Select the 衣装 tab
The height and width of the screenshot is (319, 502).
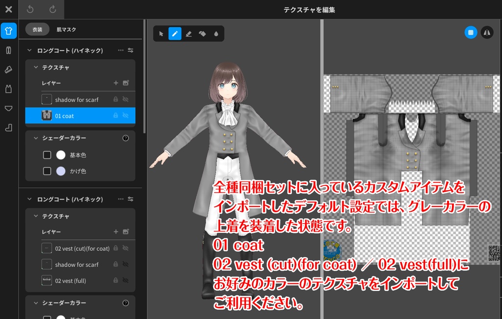pyautogui.click(x=37, y=29)
